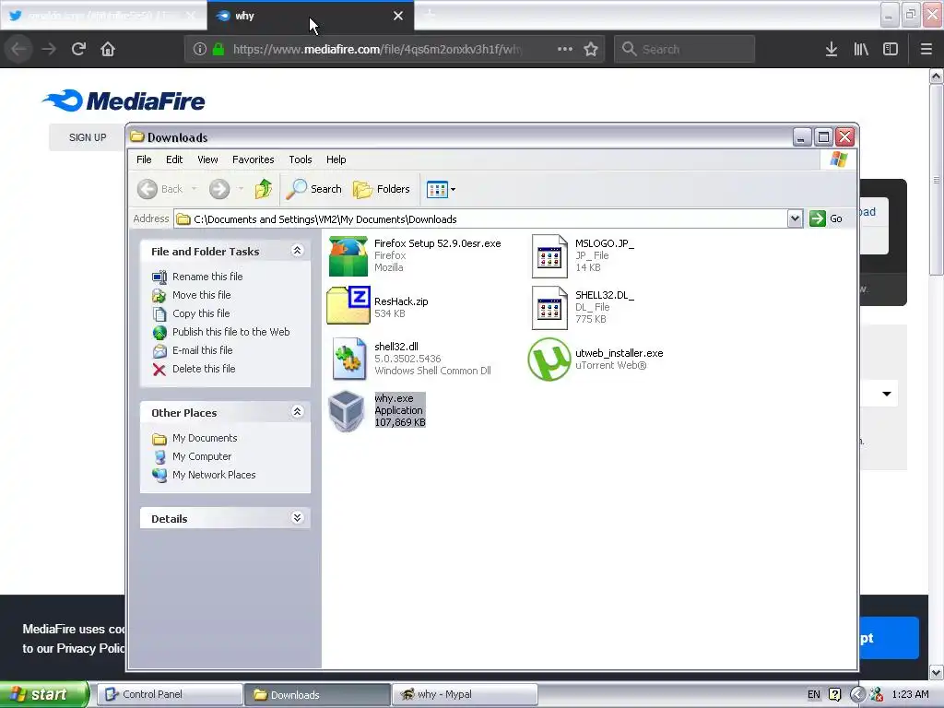Open the Help menu in Downloads window
The height and width of the screenshot is (708, 944).
(x=336, y=159)
